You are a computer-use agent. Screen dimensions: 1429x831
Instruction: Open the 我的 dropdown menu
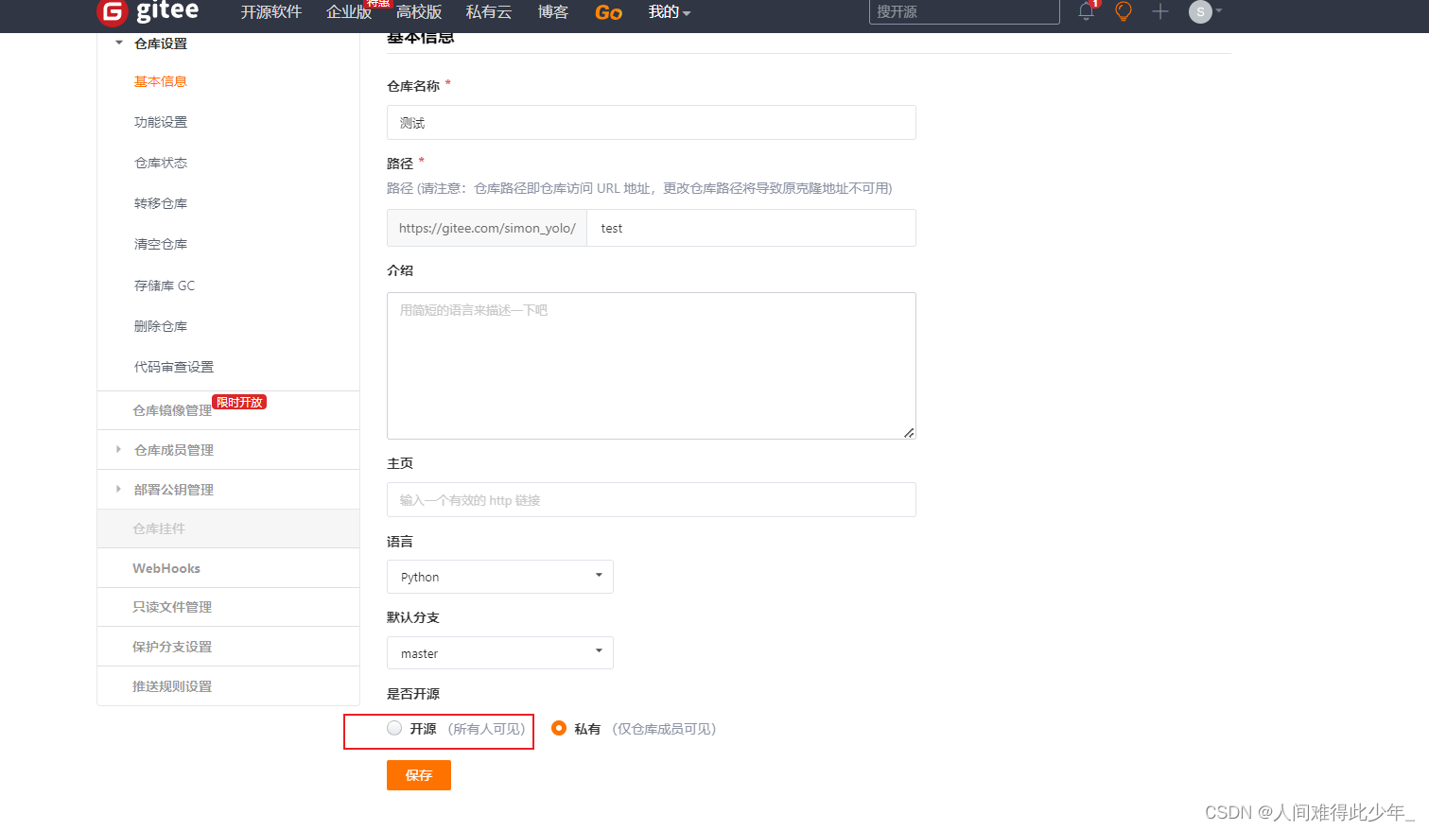click(x=669, y=12)
